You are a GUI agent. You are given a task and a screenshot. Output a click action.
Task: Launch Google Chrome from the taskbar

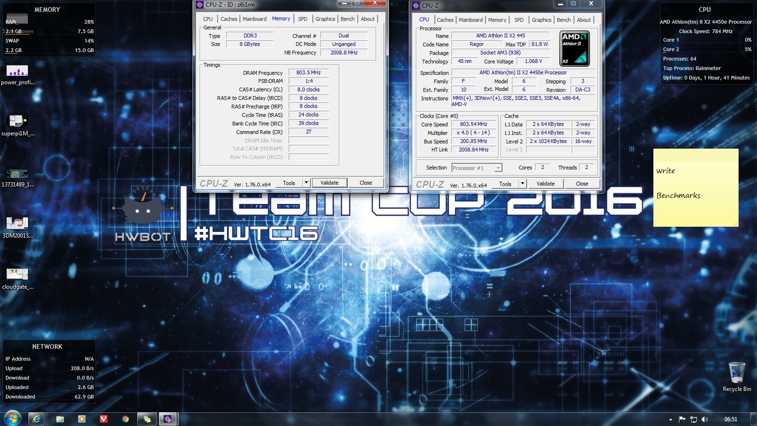pyautogui.click(x=125, y=419)
